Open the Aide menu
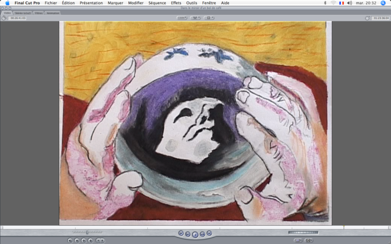The width and height of the screenshot is (391, 244). click(x=225, y=3)
